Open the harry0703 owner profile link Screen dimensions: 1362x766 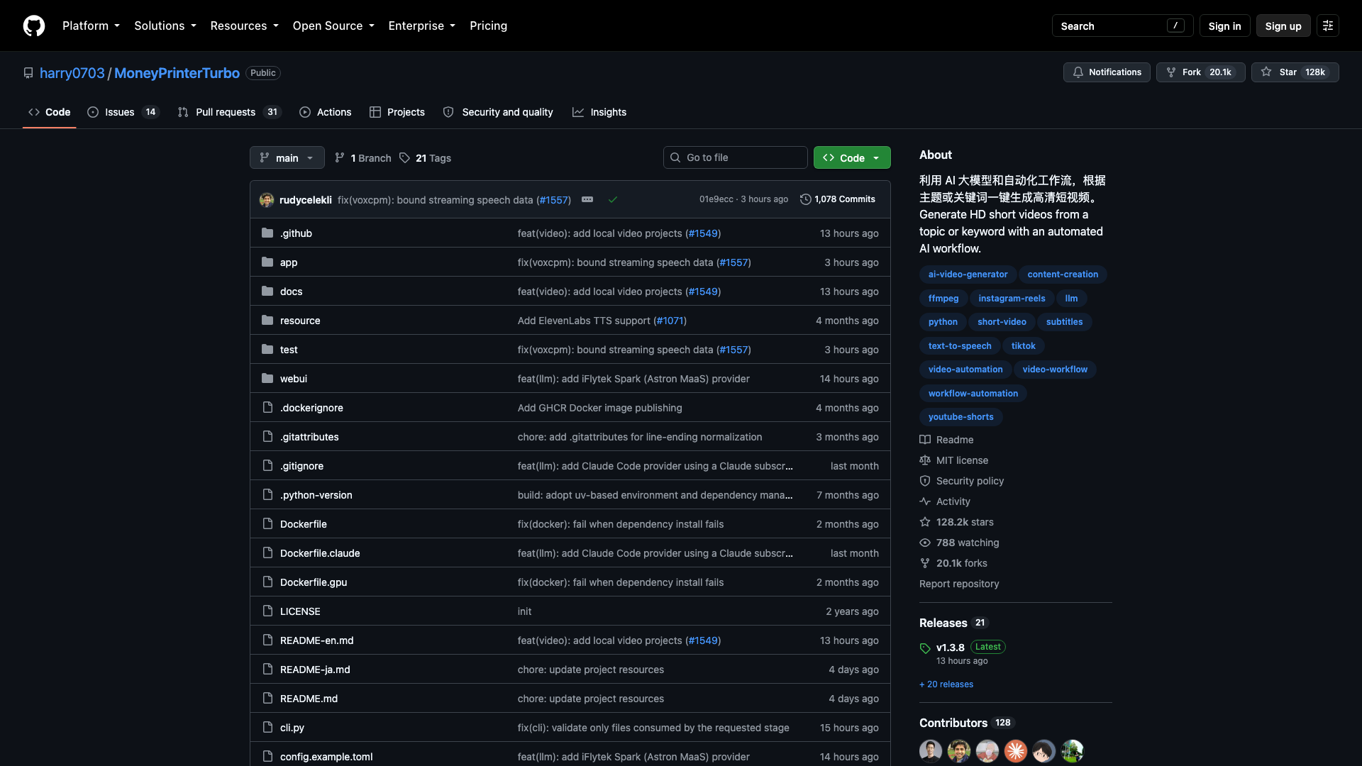pos(72,73)
